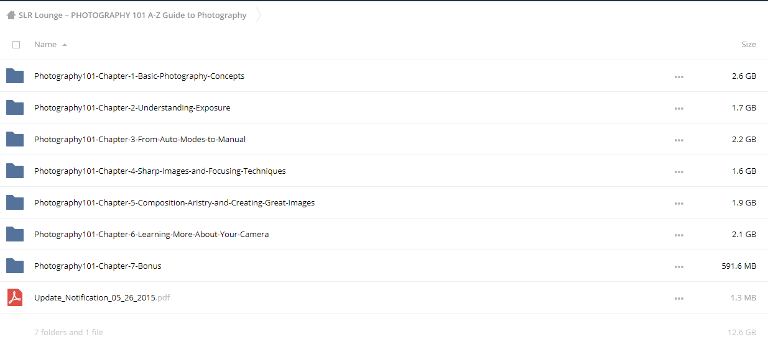Click the SLR Lounge breadcrumb title
The image size is (768, 347).
point(132,16)
